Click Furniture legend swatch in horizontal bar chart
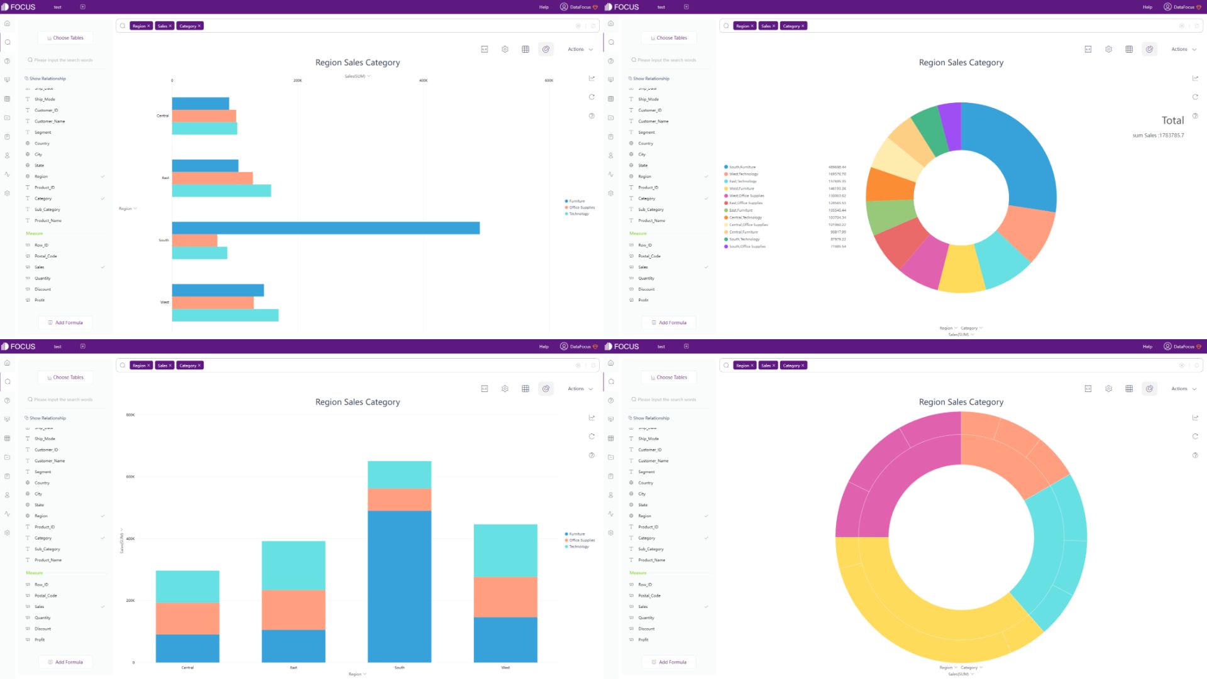Screen dimensions: 1207x679 point(566,201)
